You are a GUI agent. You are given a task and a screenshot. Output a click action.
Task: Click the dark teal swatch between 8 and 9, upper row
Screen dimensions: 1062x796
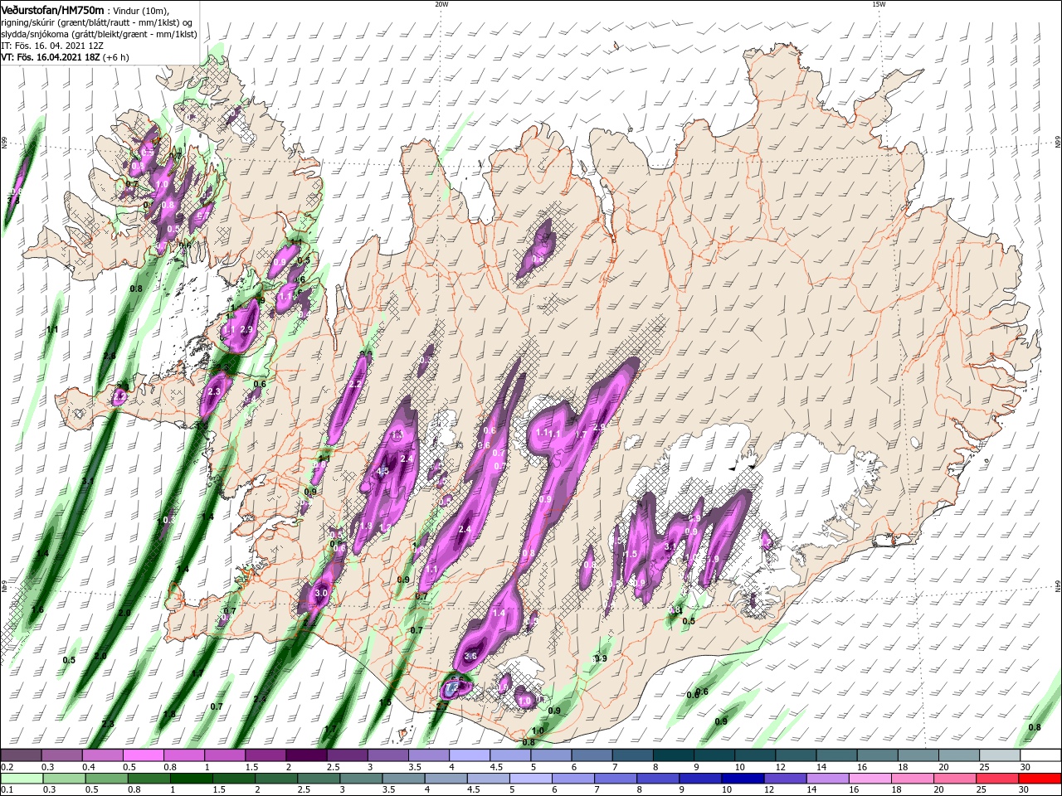(x=672, y=755)
